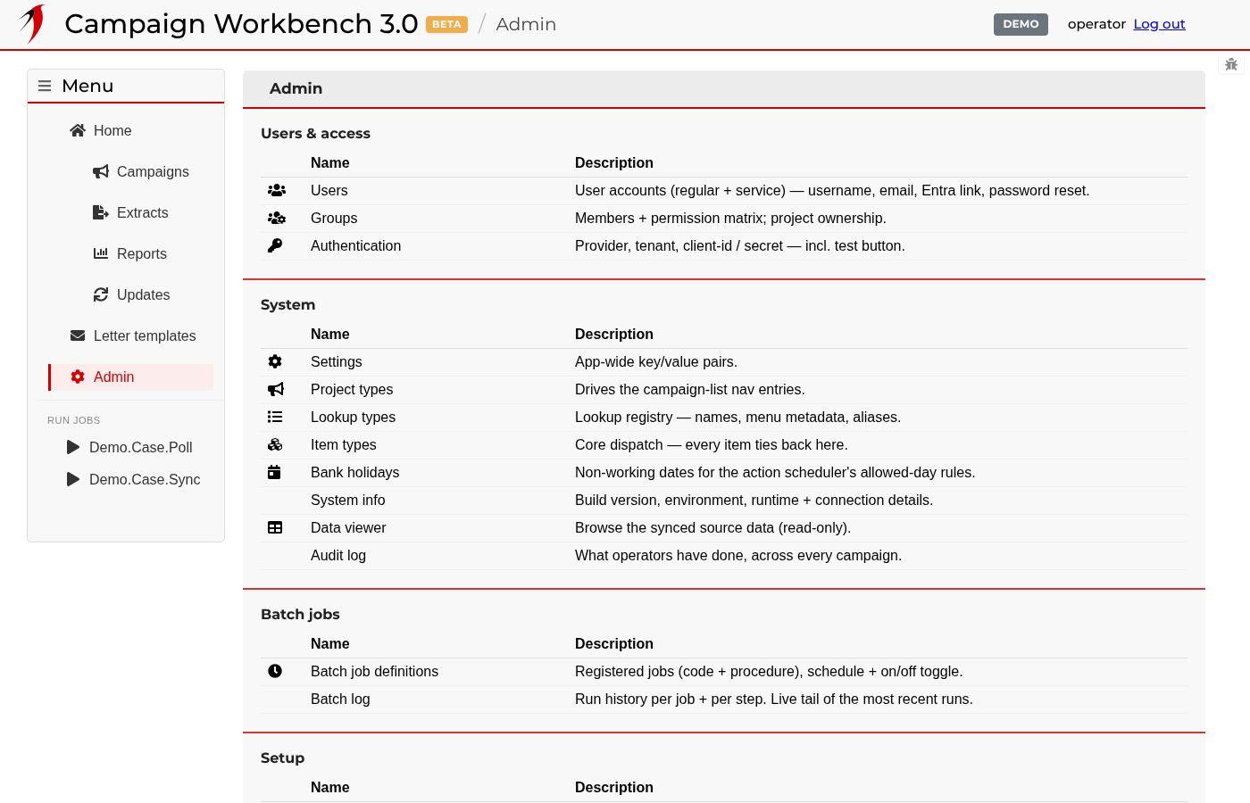Click the Log out link
Viewport: 1250px width, 803px height.
pyautogui.click(x=1159, y=24)
